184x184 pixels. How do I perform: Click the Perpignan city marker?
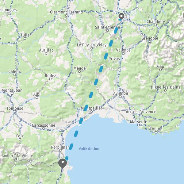pyautogui.click(x=60, y=151)
